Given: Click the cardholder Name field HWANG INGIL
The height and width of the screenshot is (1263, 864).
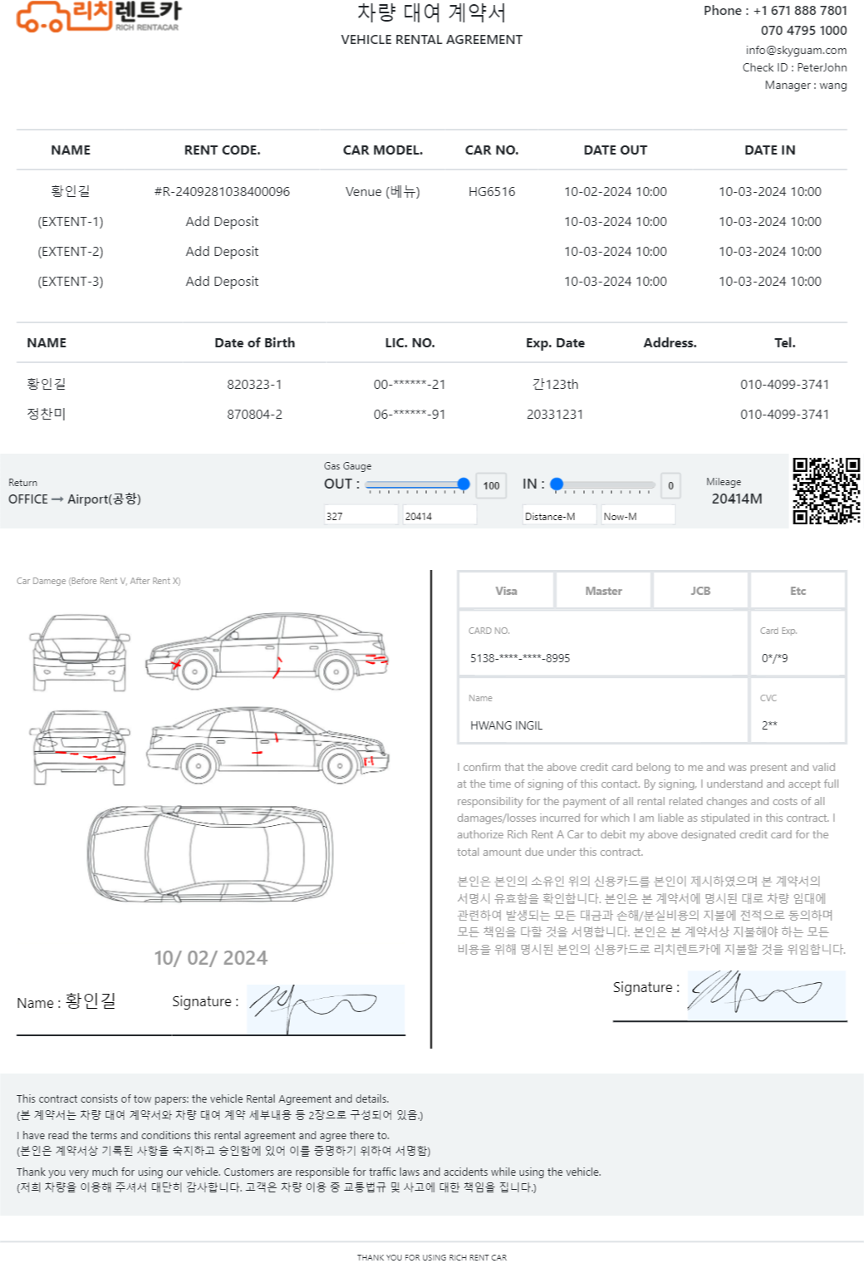Looking at the screenshot, I should 603,710.
